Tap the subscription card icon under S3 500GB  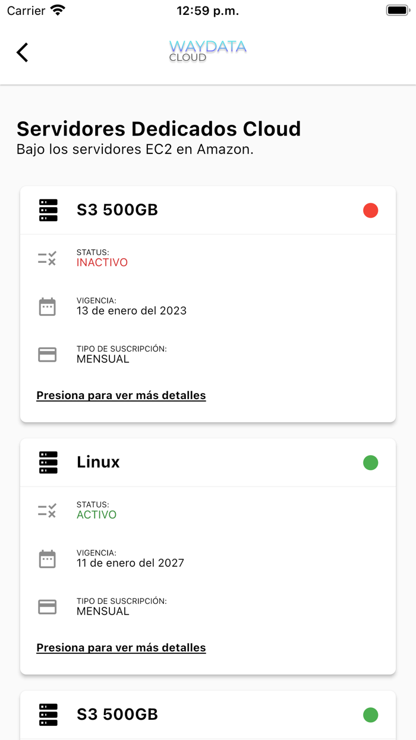point(48,354)
